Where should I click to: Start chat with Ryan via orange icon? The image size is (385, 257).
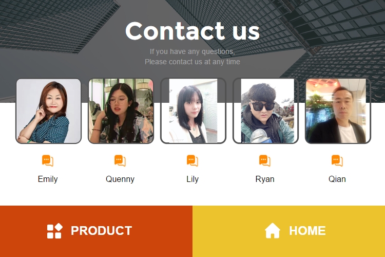[265, 160]
